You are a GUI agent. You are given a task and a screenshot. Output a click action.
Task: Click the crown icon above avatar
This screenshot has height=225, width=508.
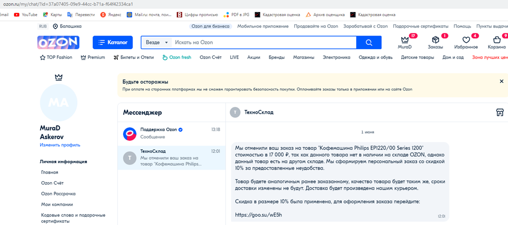(x=58, y=77)
